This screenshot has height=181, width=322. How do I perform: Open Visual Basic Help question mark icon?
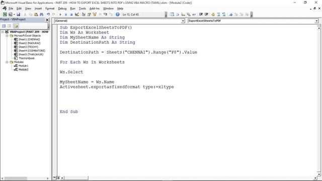[117, 15]
